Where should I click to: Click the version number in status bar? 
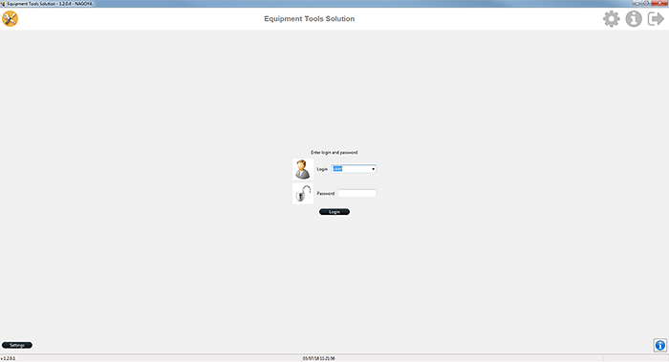coord(8,358)
